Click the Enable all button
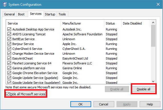Viewport: 163px width, 110px height. [x=117, y=89]
